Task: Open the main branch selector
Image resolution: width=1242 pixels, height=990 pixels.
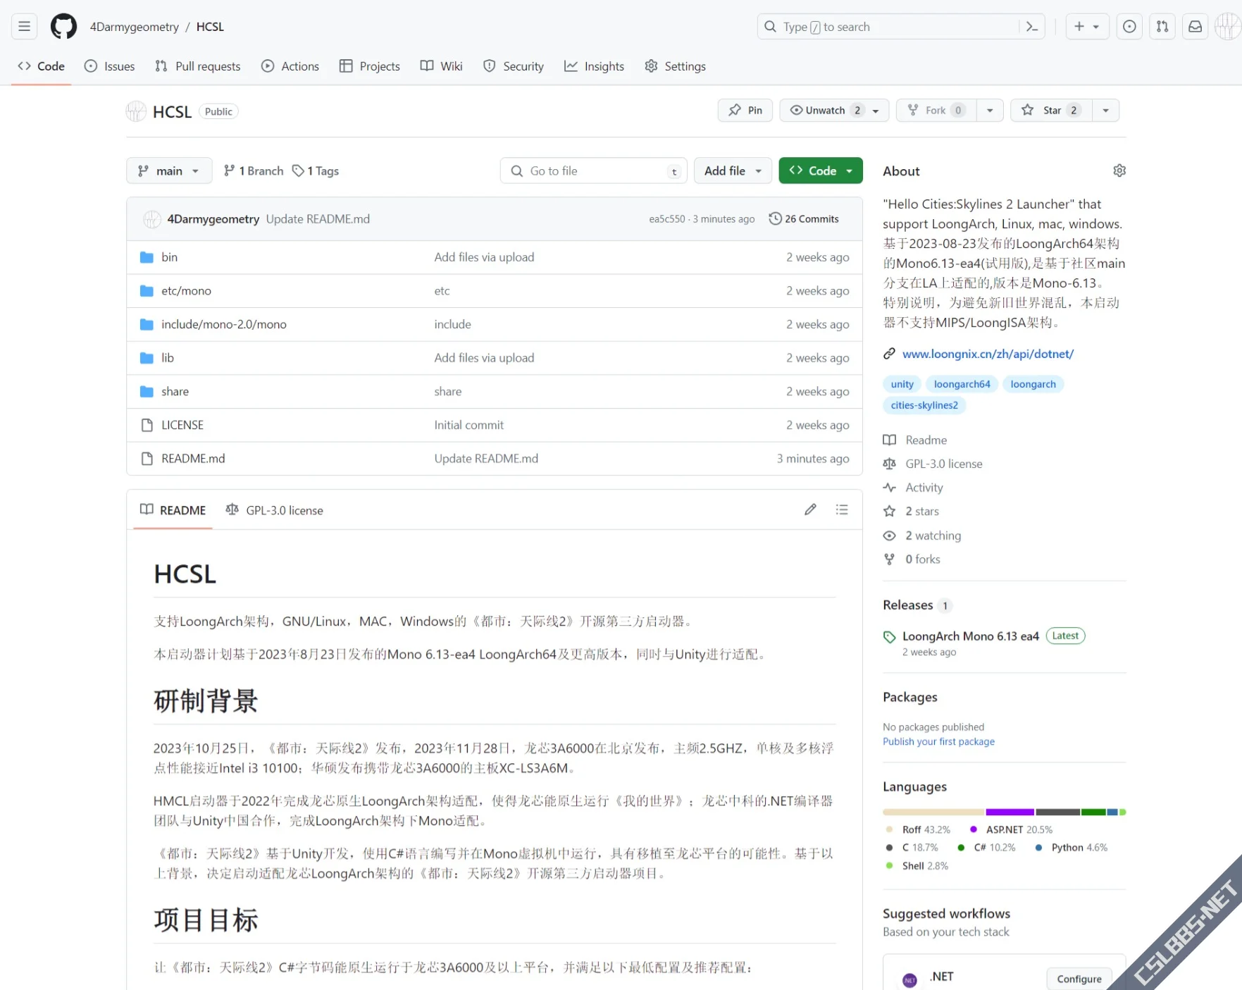Action: (x=169, y=171)
